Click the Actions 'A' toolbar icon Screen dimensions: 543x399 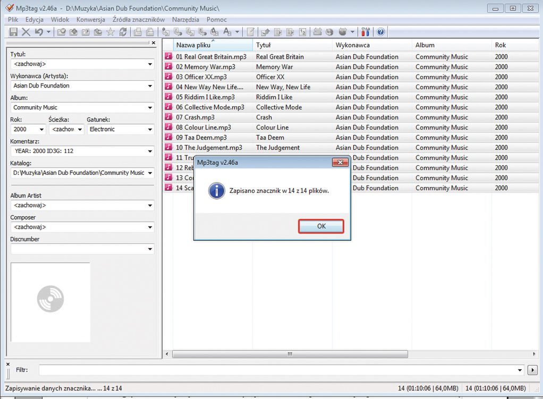227,32
